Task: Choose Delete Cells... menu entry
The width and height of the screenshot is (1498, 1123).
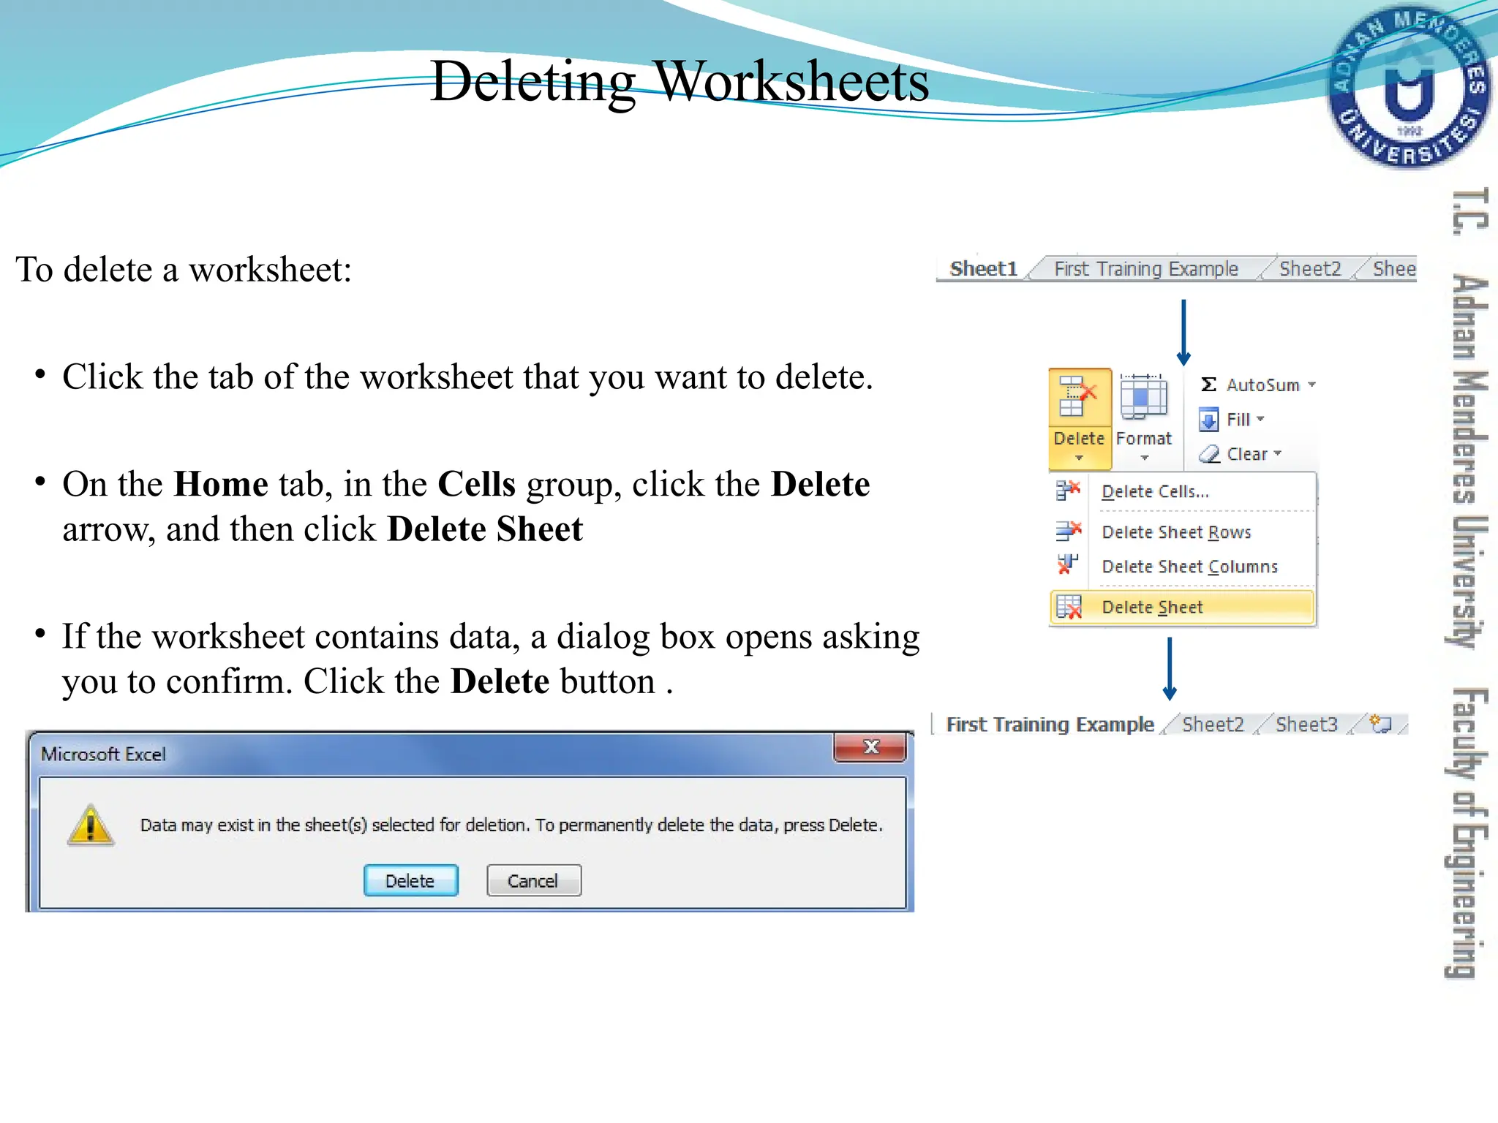Action: coord(1183,491)
